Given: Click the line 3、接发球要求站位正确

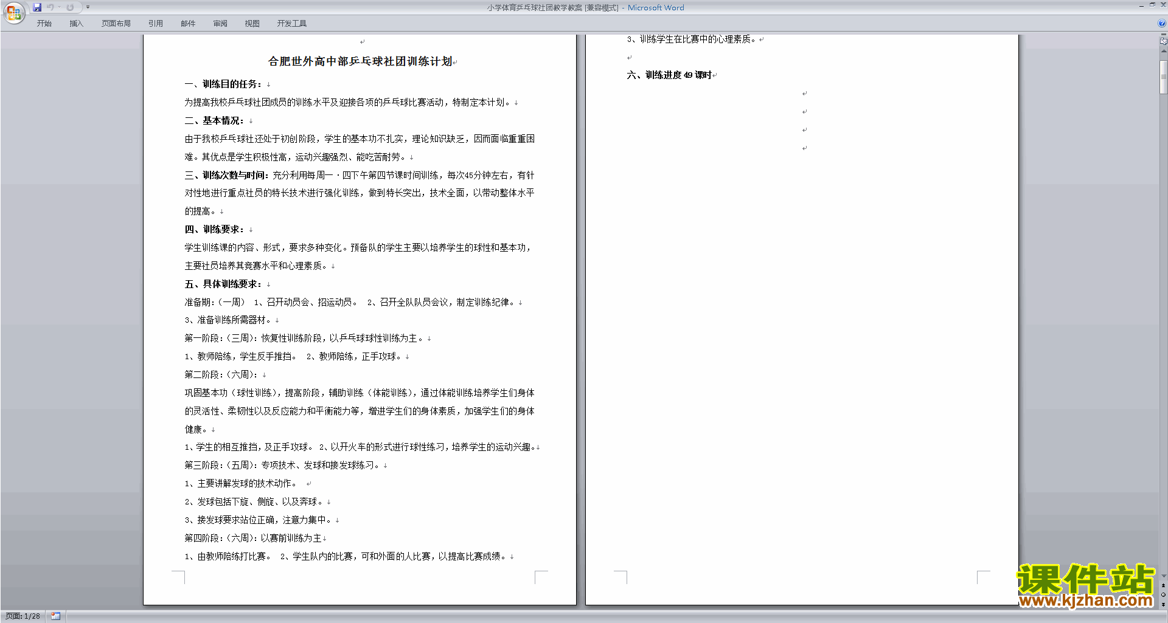Looking at the screenshot, I should tap(259, 520).
